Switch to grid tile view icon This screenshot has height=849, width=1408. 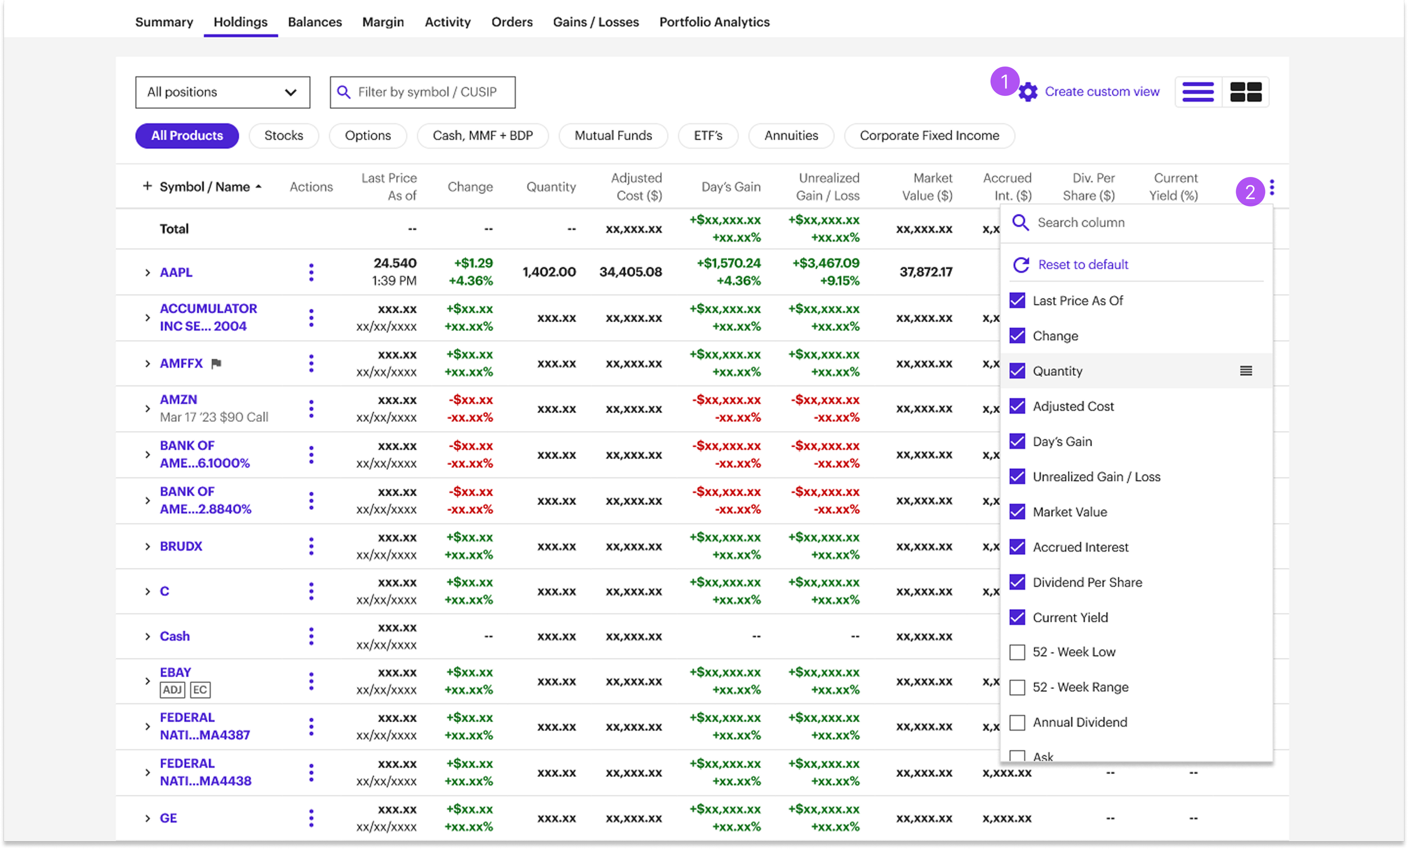1245,92
